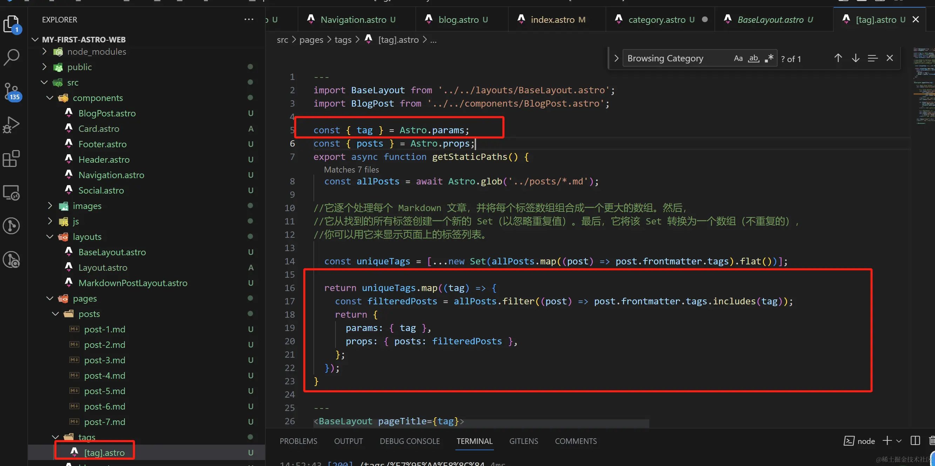Image resolution: width=935 pixels, height=466 pixels.
Task: Toggle Use Regular Expression in find
Action: (769, 59)
